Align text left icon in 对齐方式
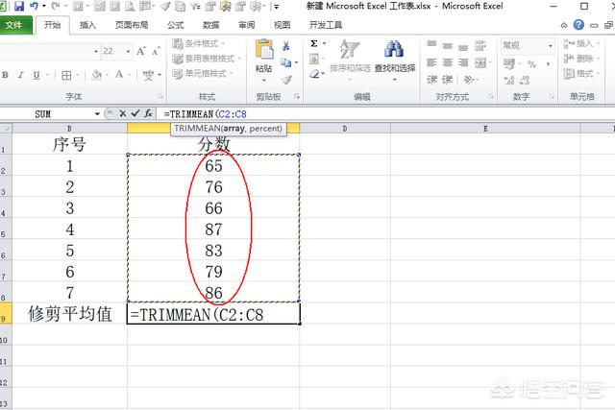Viewport: 615px width, 410px height. pos(431,62)
